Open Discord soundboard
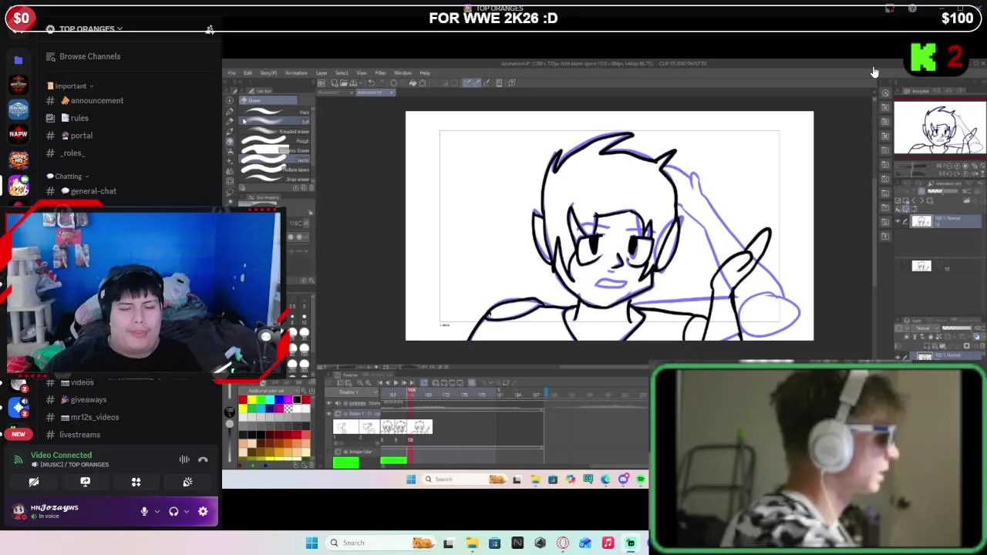This screenshot has height=555, width=987. [x=187, y=482]
